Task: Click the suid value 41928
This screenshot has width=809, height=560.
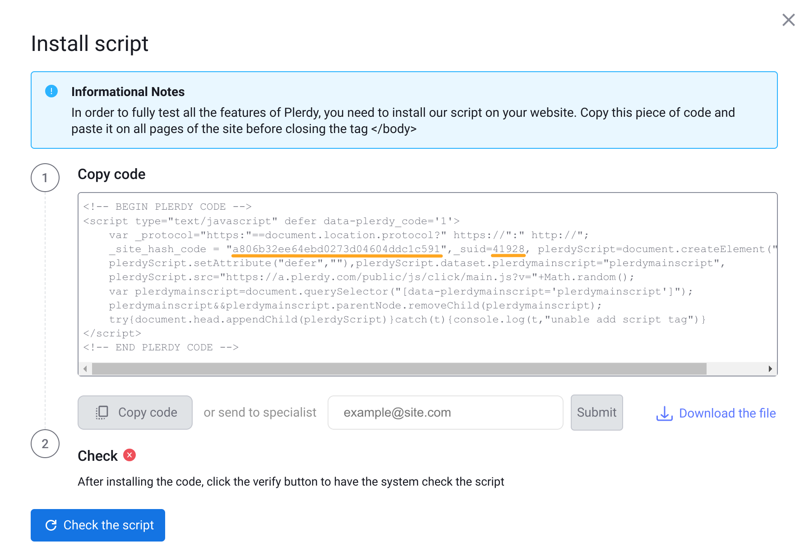Action: click(x=509, y=249)
